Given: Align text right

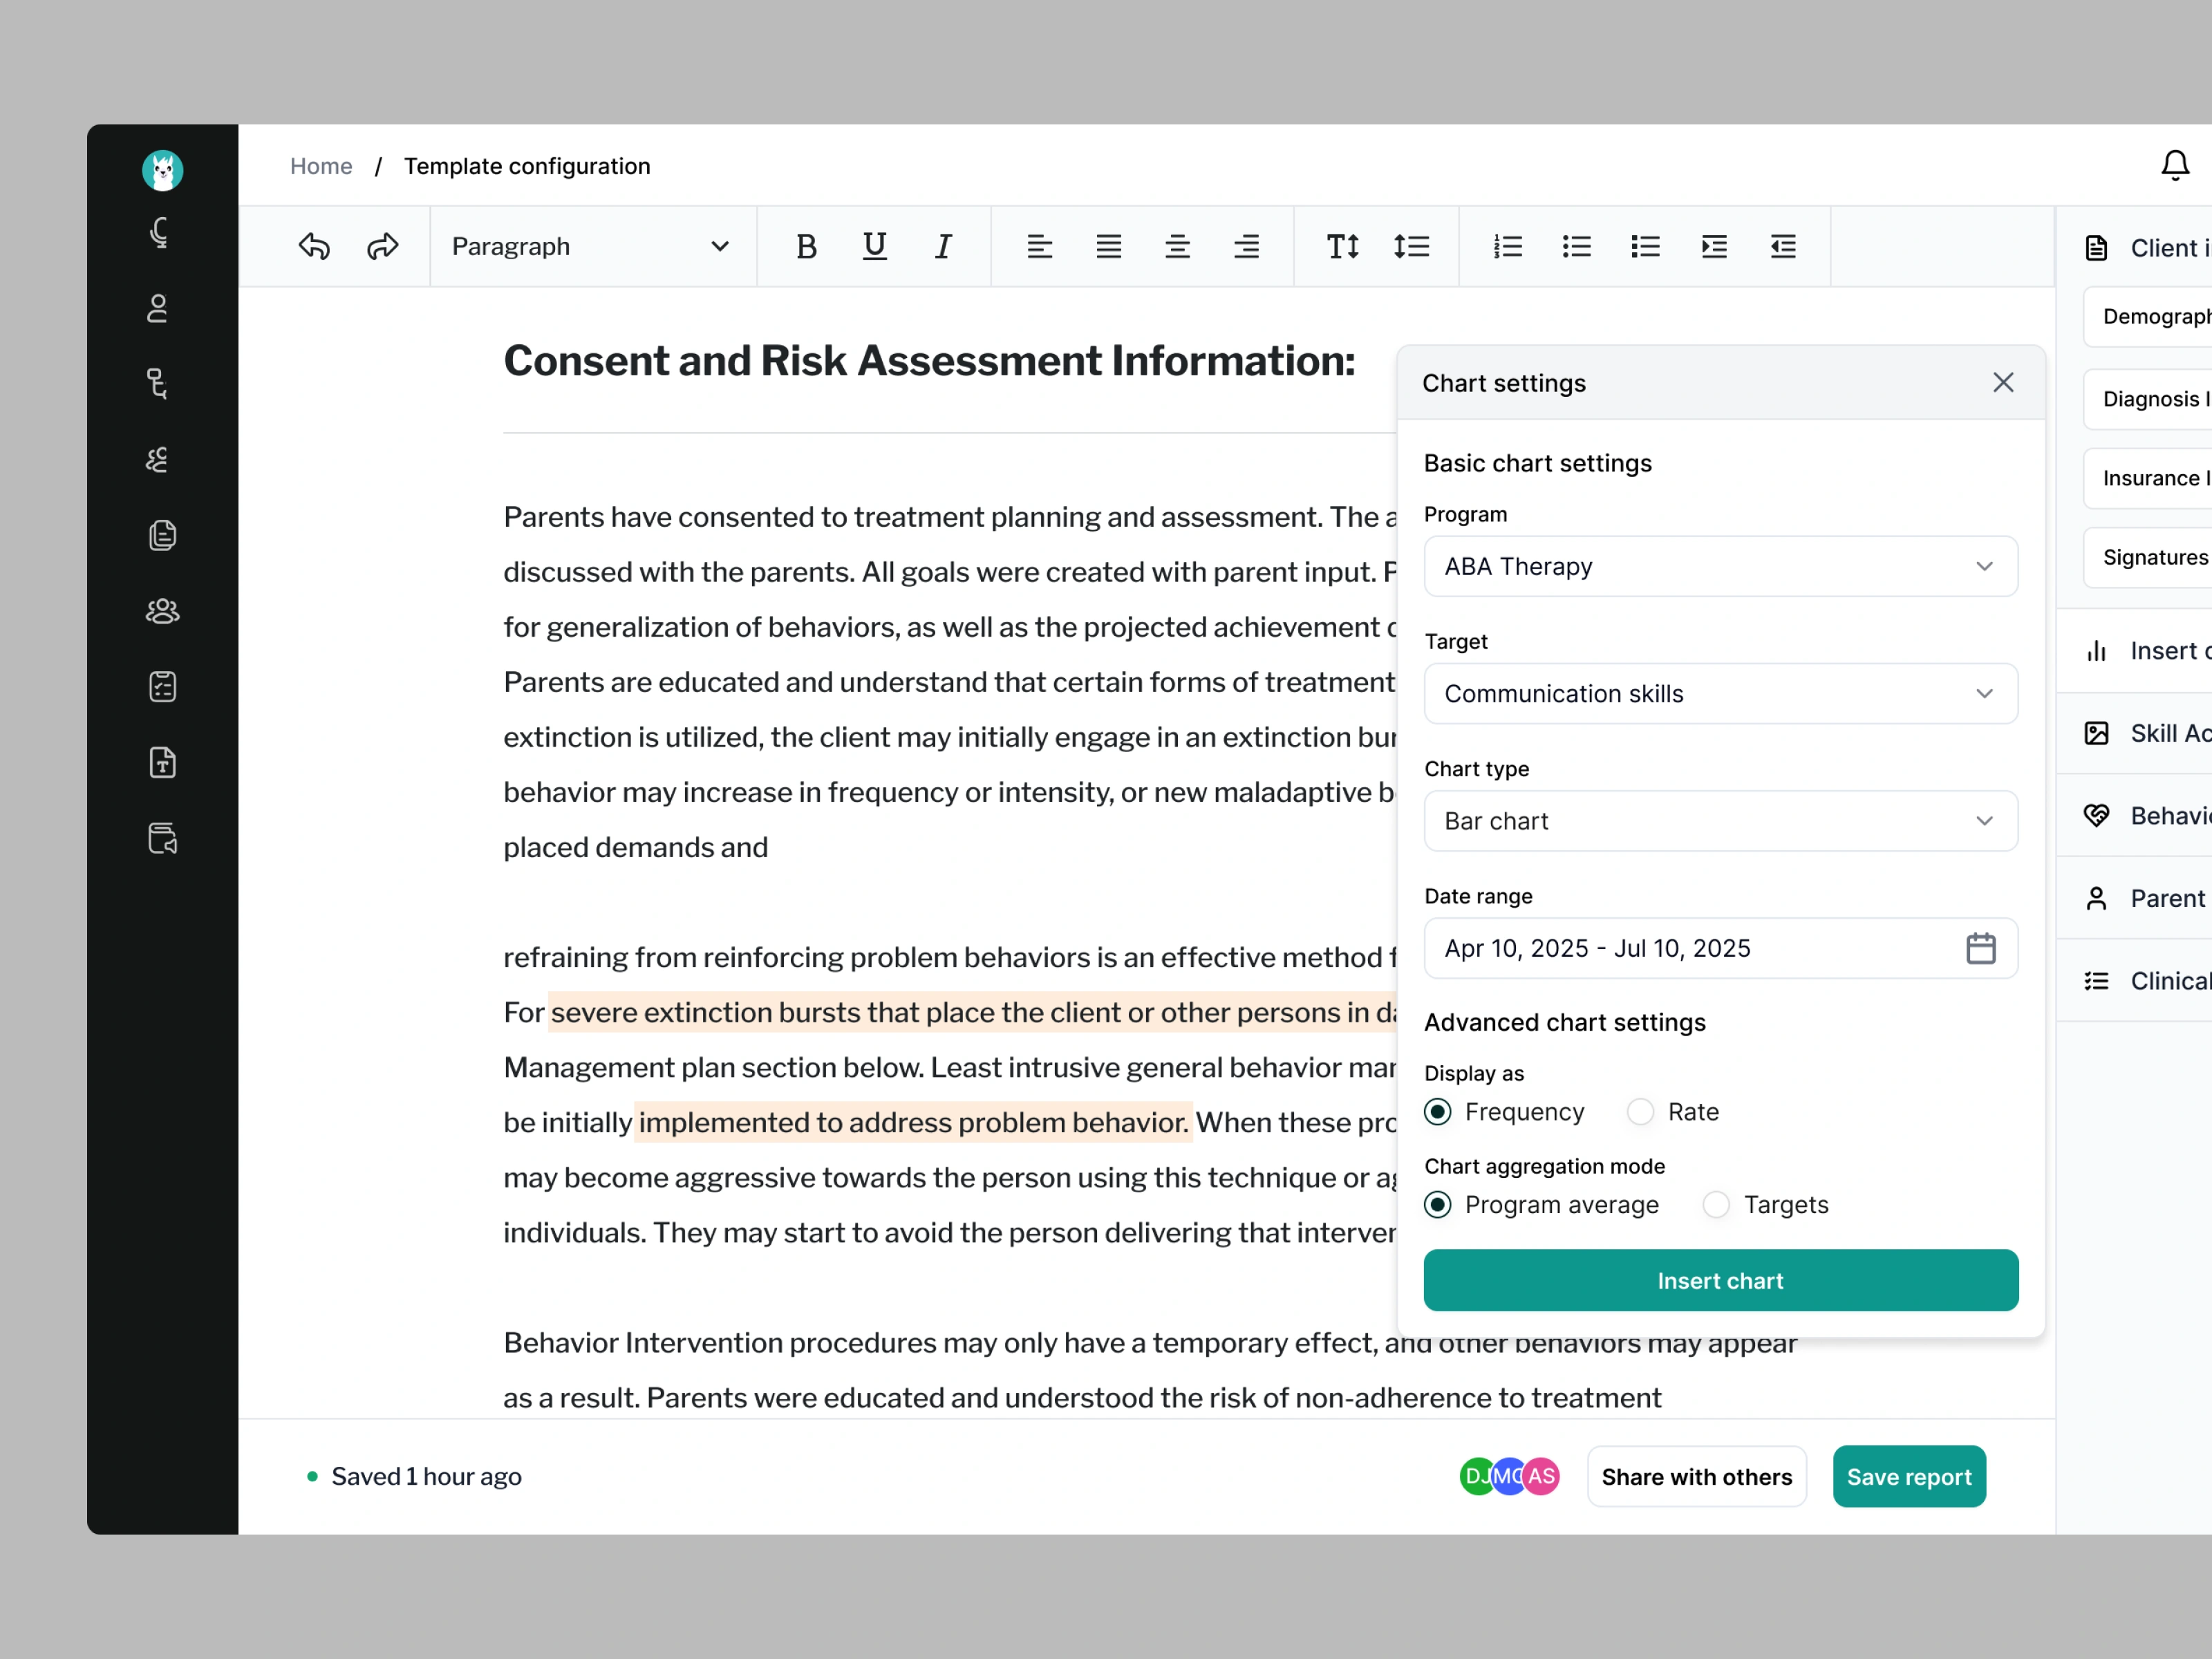Looking at the screenshot, I should click(1246, 246).
